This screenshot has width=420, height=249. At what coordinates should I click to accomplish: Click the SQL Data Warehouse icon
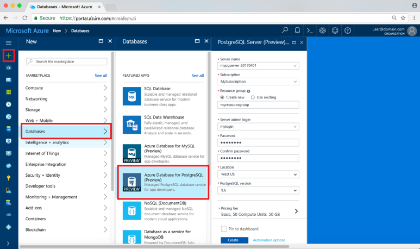[x=132, y=125]
